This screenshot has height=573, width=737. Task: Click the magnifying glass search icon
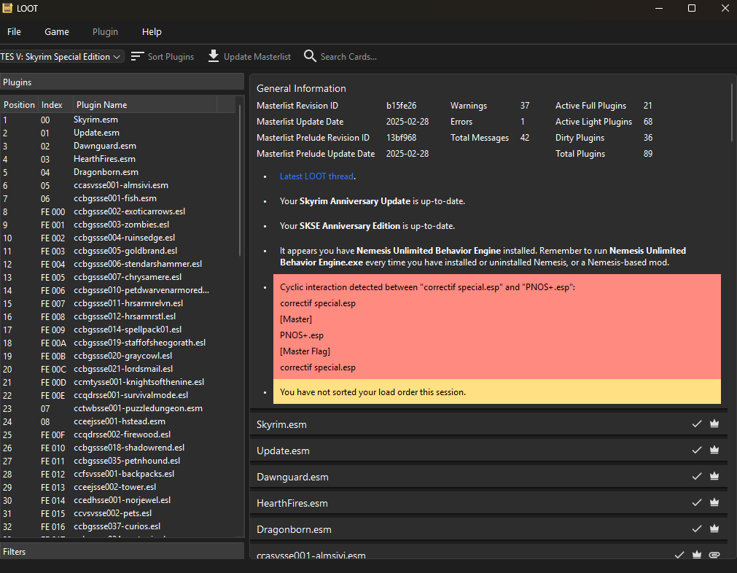point(310,56)
